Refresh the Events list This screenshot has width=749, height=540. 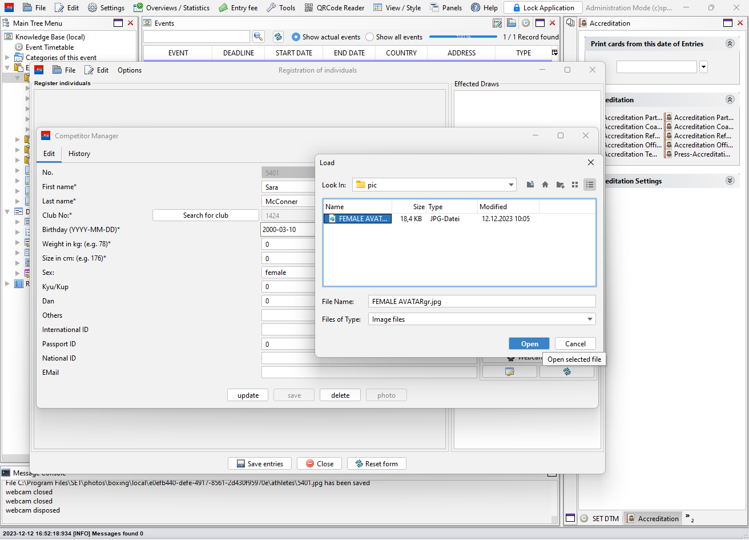278,37
